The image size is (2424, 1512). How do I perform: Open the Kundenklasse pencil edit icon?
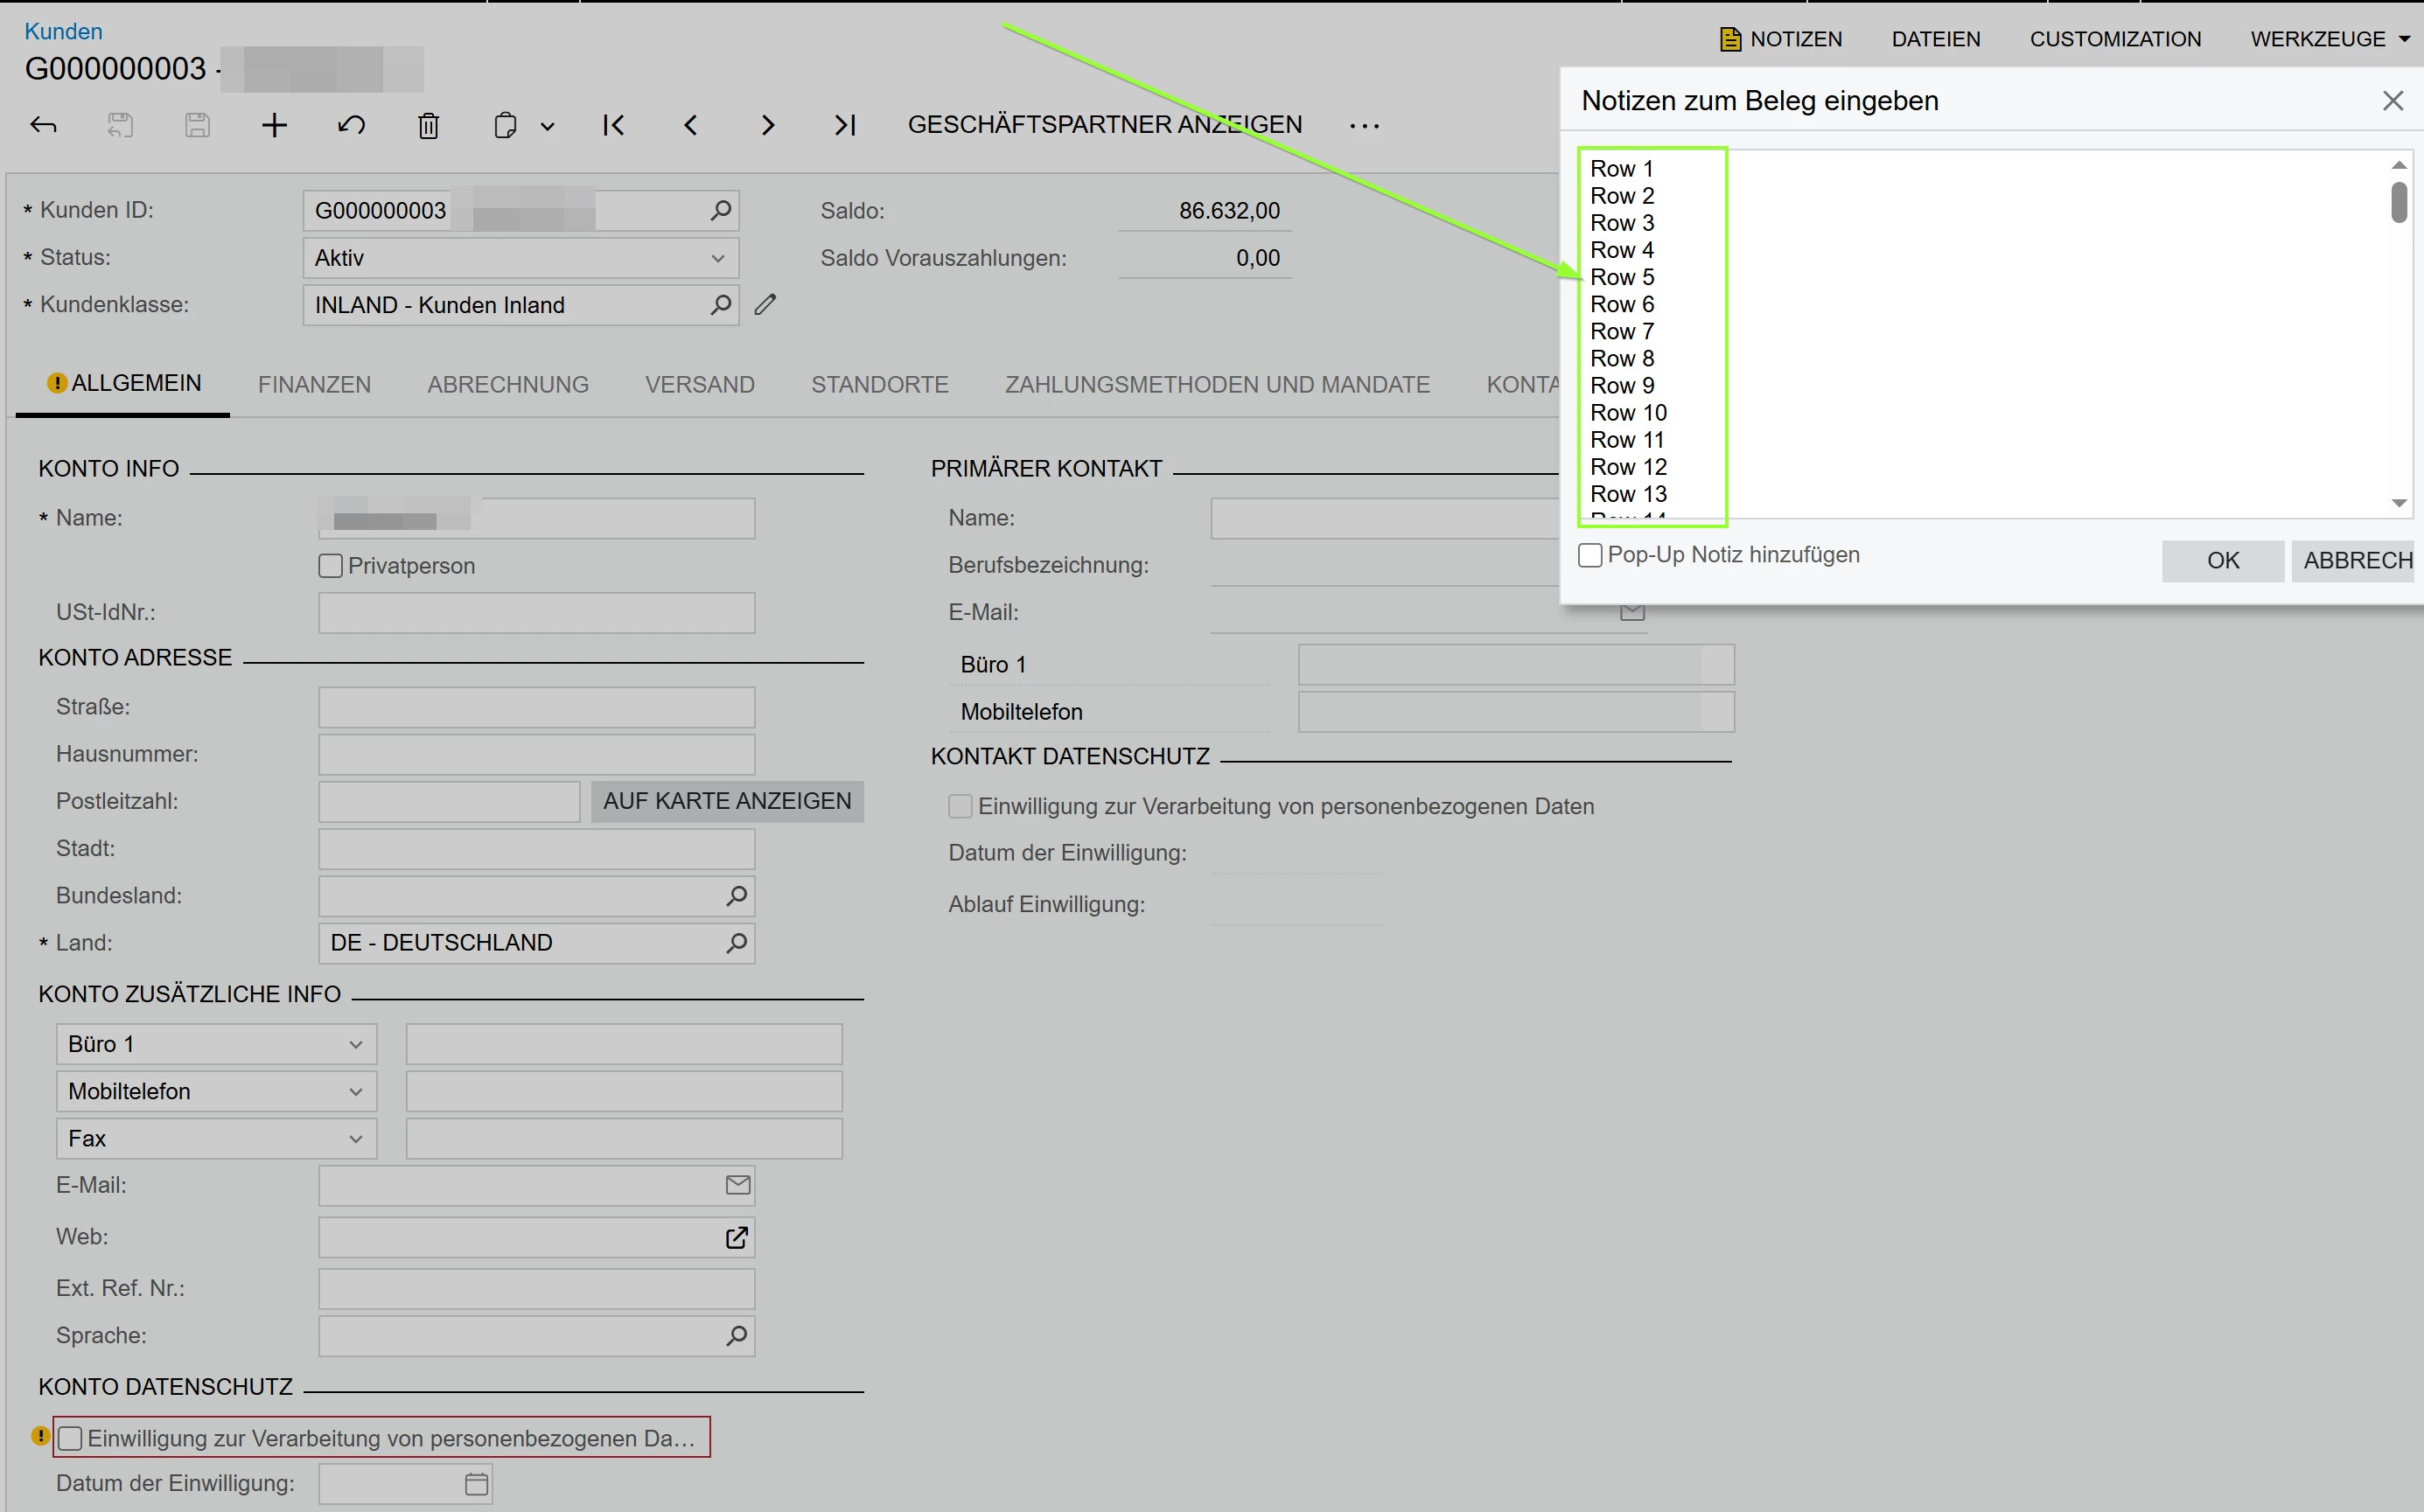(765, 305)
